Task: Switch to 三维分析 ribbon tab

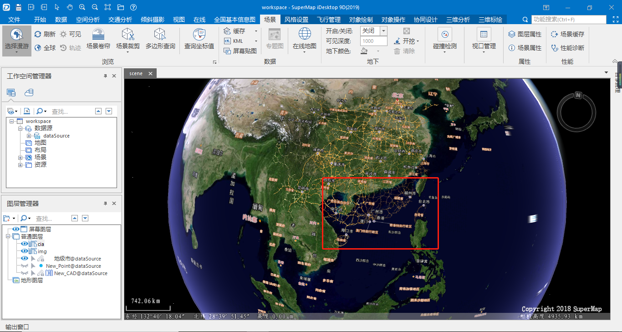Action: pyautogui.click(x=458, y=20)
